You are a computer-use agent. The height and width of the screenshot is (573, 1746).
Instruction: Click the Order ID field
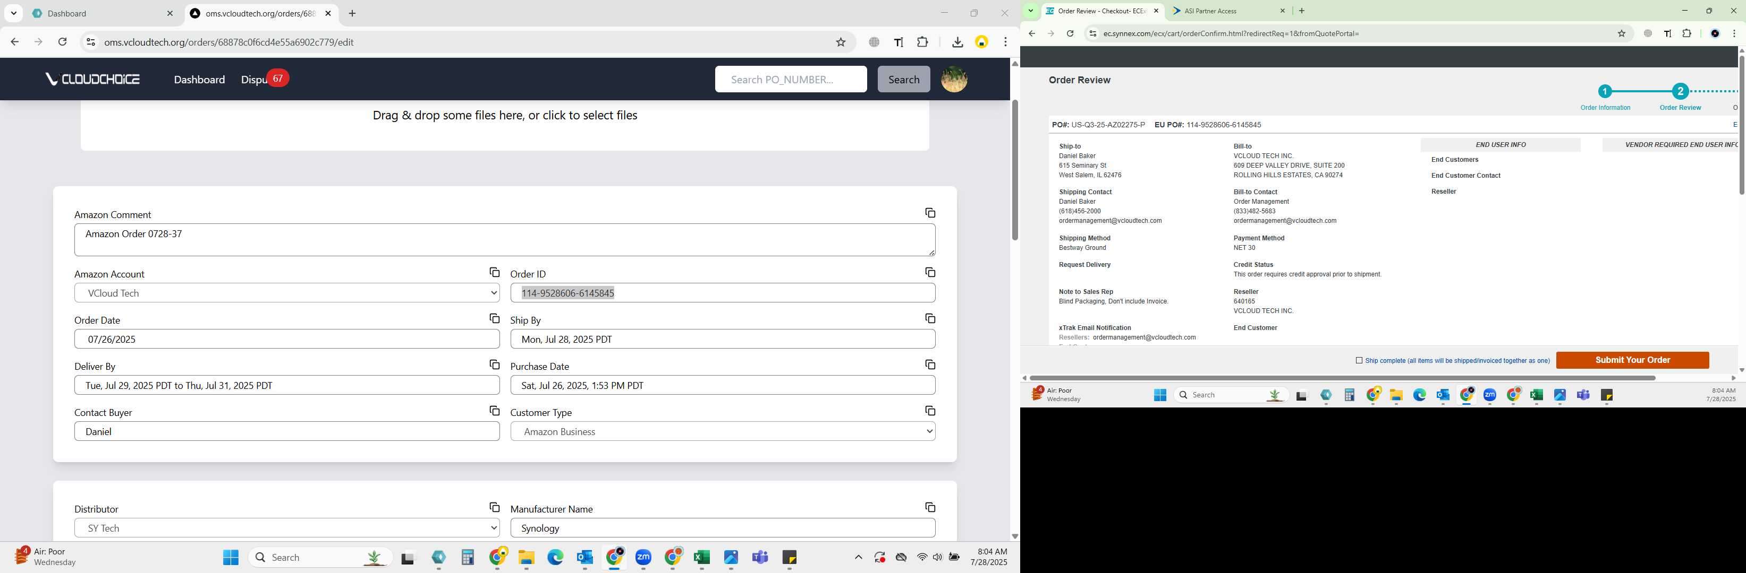(723, 293)
